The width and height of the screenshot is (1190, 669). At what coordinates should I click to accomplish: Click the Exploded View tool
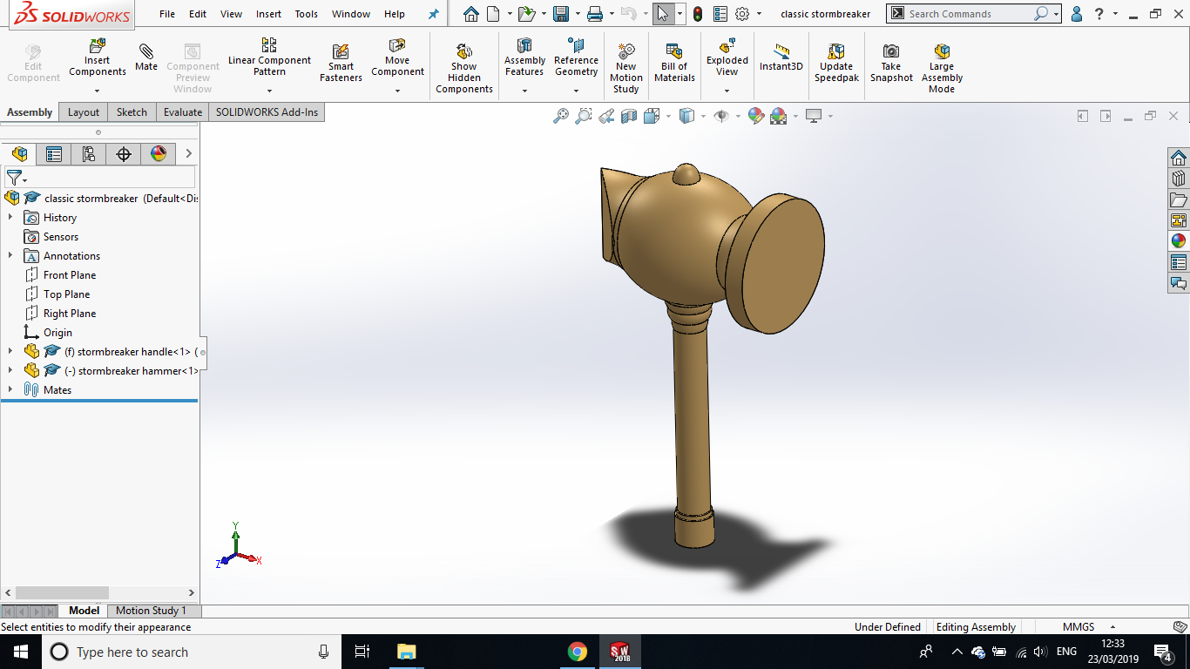[x=727, y=57]
